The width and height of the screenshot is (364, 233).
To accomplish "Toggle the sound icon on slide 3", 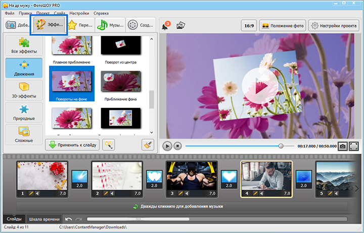I will click(187, 193).
